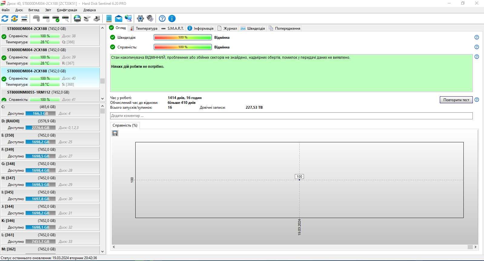Open the Конфігурація menu
Screen dimensions: 484x261
67,10
